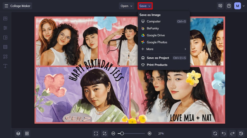247x138 pixels.
Task: Open the Open dropdown menu
Action: (126, 6)
